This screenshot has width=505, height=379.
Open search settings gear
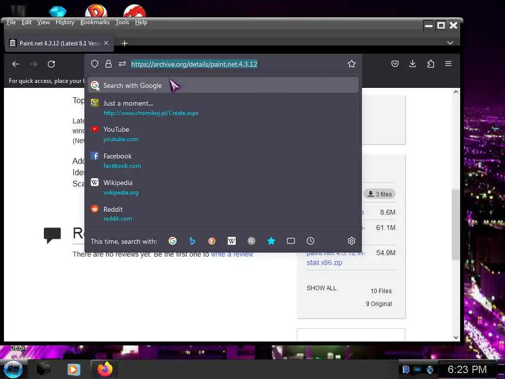pyautogui.click(x=351, y=241)
